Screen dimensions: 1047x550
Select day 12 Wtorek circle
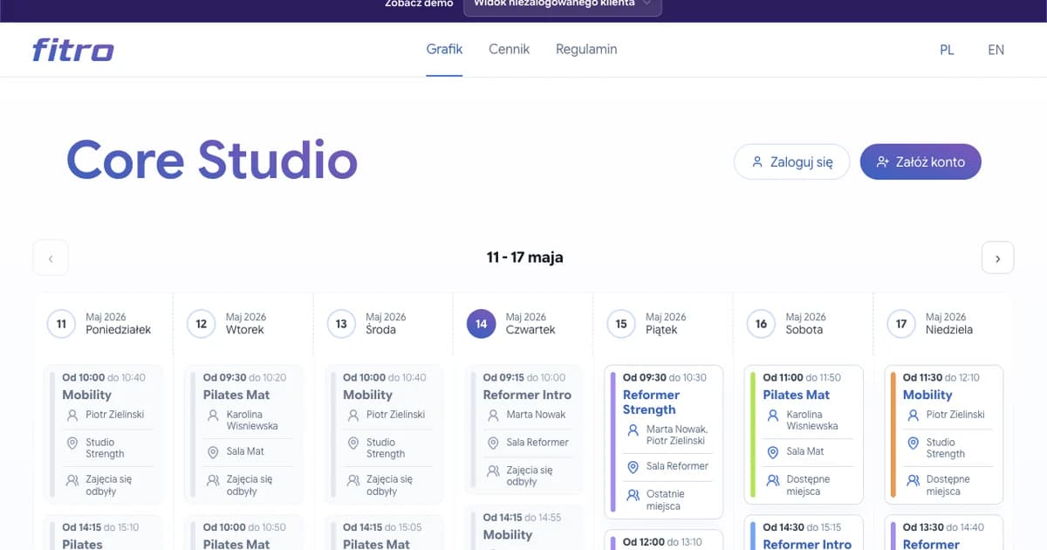click(202, 324)
